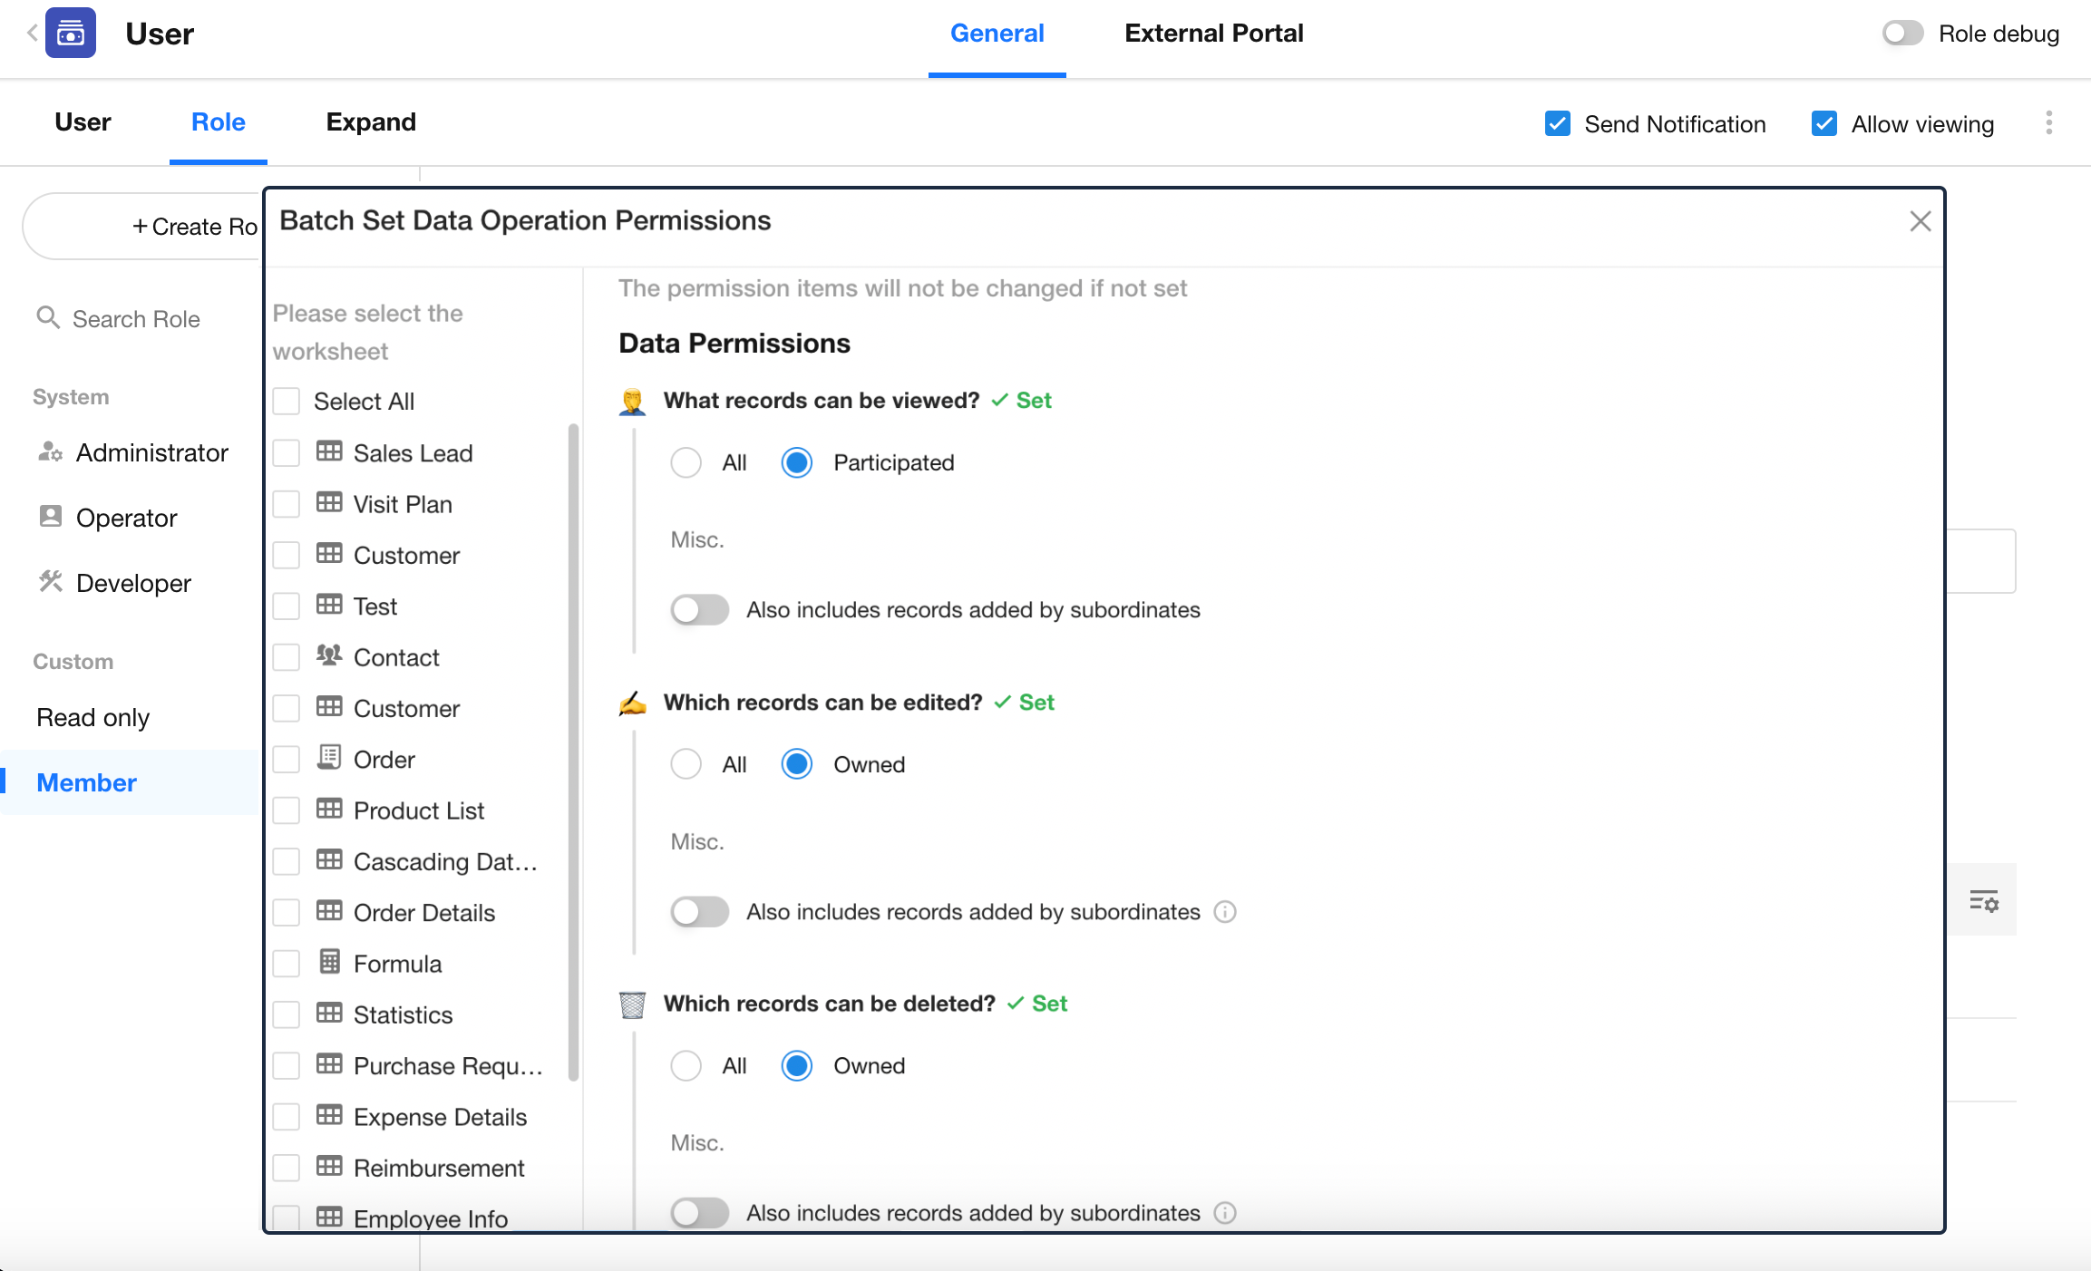This screenshot has height=1271, width=2091.
Task: Uncheck the Send Notification checkbox
Action: click(1557, 123)
